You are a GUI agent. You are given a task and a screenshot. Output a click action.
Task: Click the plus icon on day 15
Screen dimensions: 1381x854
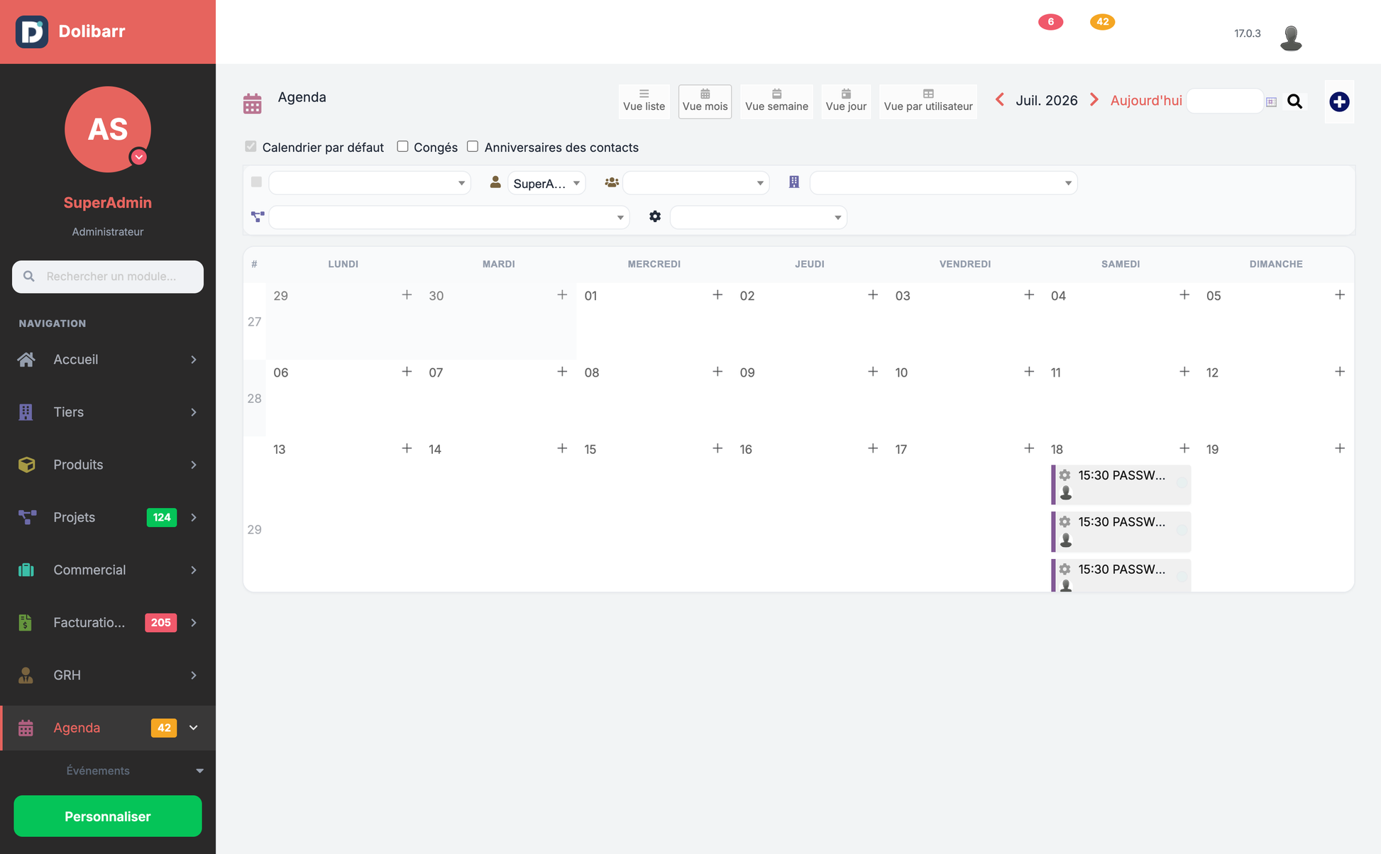[x=717, y=448]
